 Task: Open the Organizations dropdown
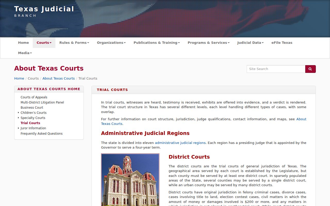pyautogui.click(x=111, y=43)
